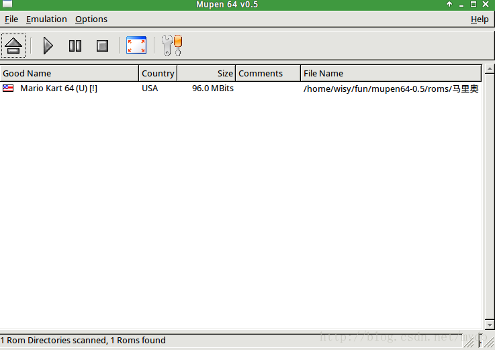This screenshot has width=495, height=350.
Task: Click the /home/wisy/fun file path cell
Action: pos(391,89)
